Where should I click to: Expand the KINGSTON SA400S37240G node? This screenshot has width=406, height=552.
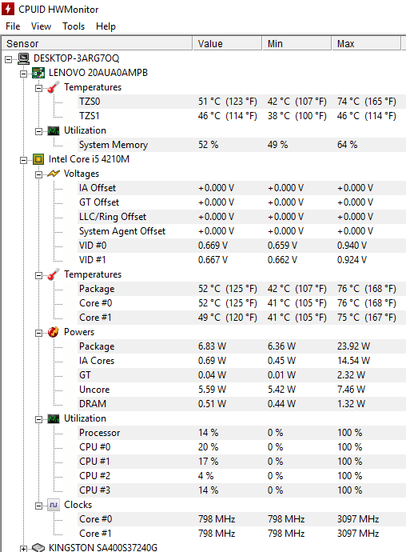click(23, 549)
